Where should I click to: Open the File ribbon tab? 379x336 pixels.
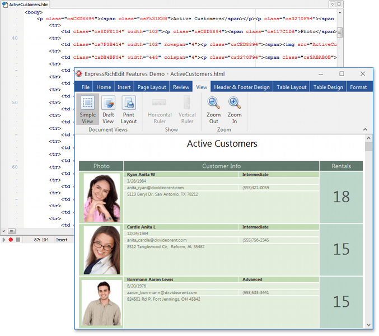tap(86, 87)
